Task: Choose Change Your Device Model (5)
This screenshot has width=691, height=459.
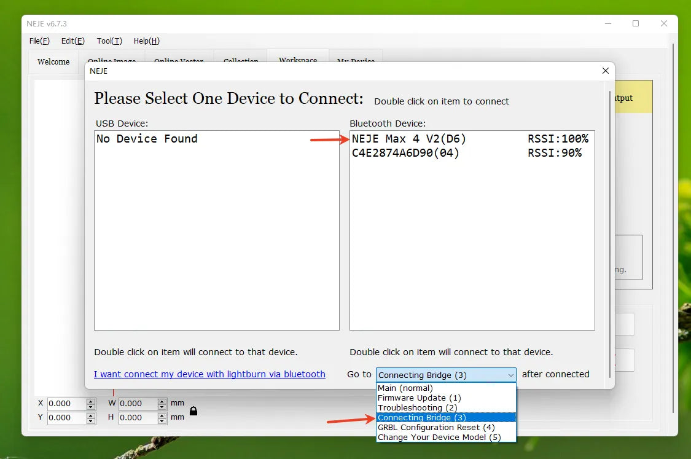Action: (439, 437)
